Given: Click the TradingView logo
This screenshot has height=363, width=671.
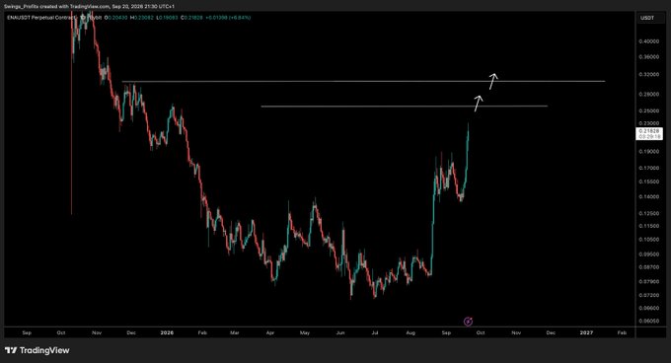Looking at the screenshot, I should point(37,350).
